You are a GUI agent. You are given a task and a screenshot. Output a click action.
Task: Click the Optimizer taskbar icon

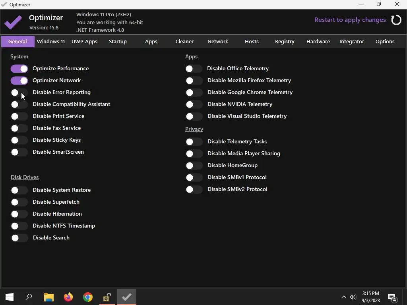tap(127, 297)
